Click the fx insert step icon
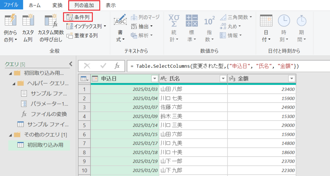330x176 pixels. [117, 66]
